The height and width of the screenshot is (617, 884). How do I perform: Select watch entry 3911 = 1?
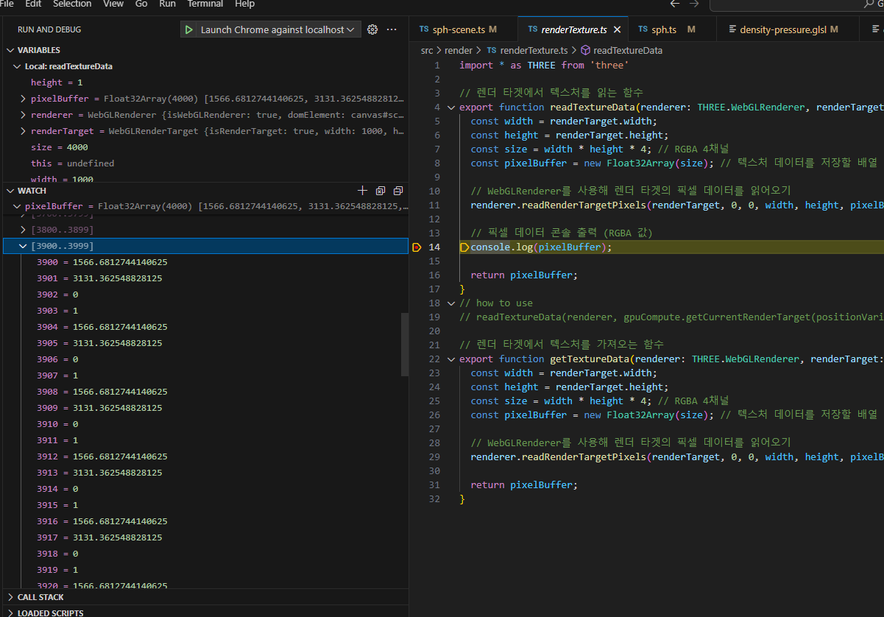pyautogui.click(x=204, y=440)
